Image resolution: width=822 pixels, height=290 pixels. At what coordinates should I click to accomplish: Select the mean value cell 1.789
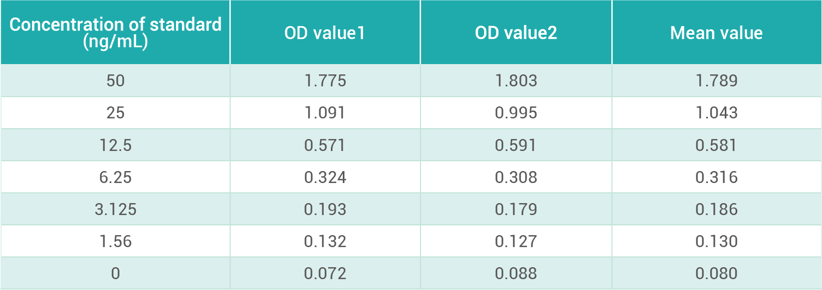(716, 81)
